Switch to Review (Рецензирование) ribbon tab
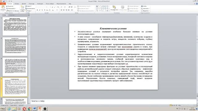 click(x=61, y=4)
